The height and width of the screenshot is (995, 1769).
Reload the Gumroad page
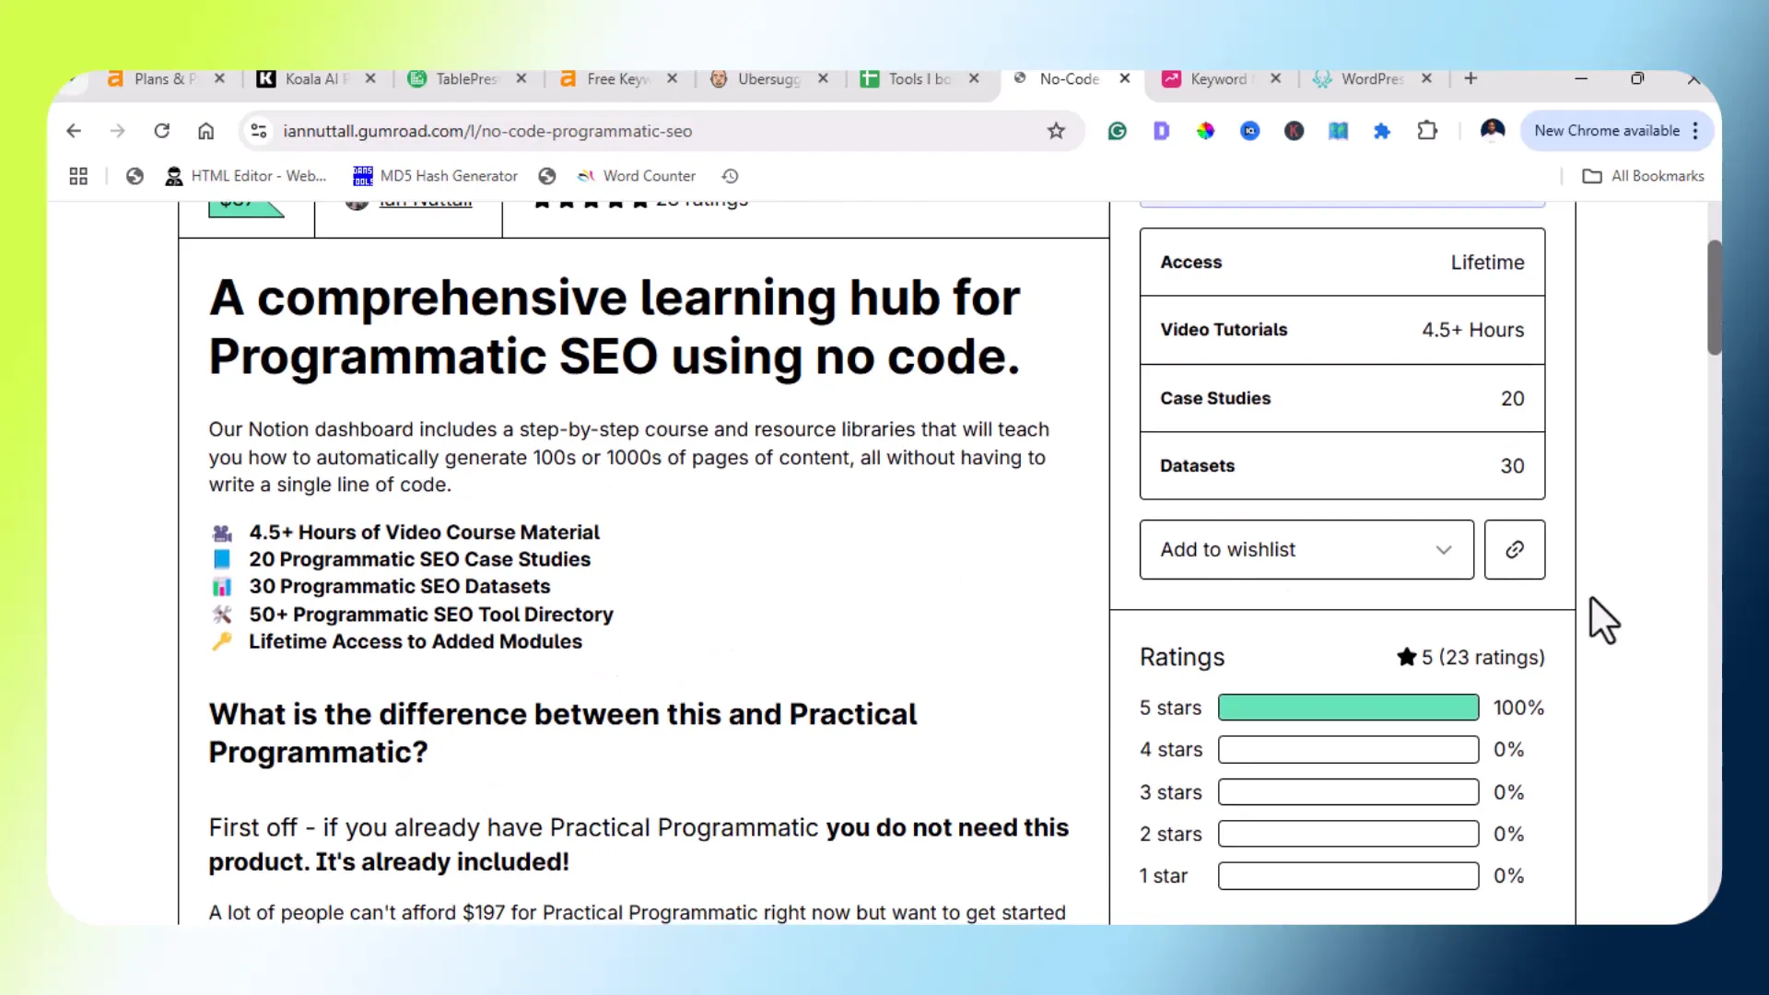(161, 131)
